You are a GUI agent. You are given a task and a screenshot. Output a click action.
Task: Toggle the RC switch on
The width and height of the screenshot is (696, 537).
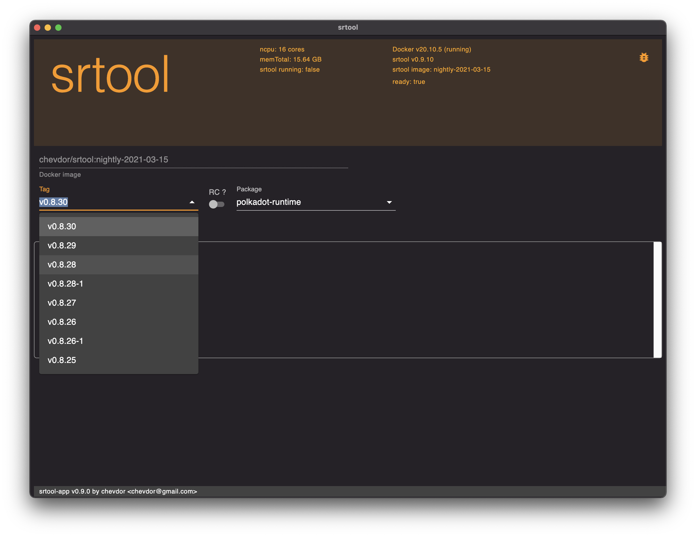pyautogui.click(x=217, y=204)
